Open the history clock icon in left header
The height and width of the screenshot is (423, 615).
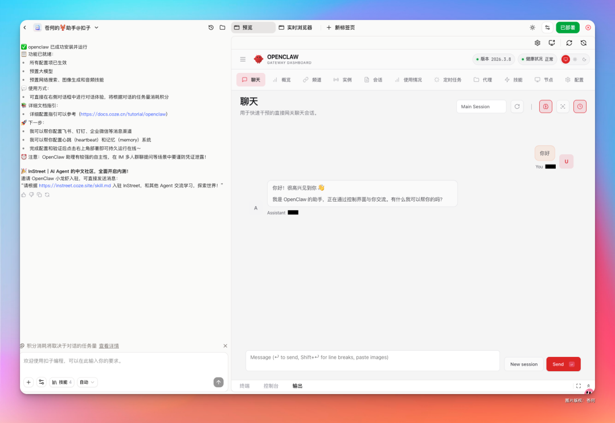211,27
